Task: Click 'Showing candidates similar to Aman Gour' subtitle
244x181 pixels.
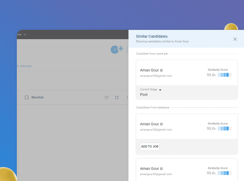Action: [162, 41]
